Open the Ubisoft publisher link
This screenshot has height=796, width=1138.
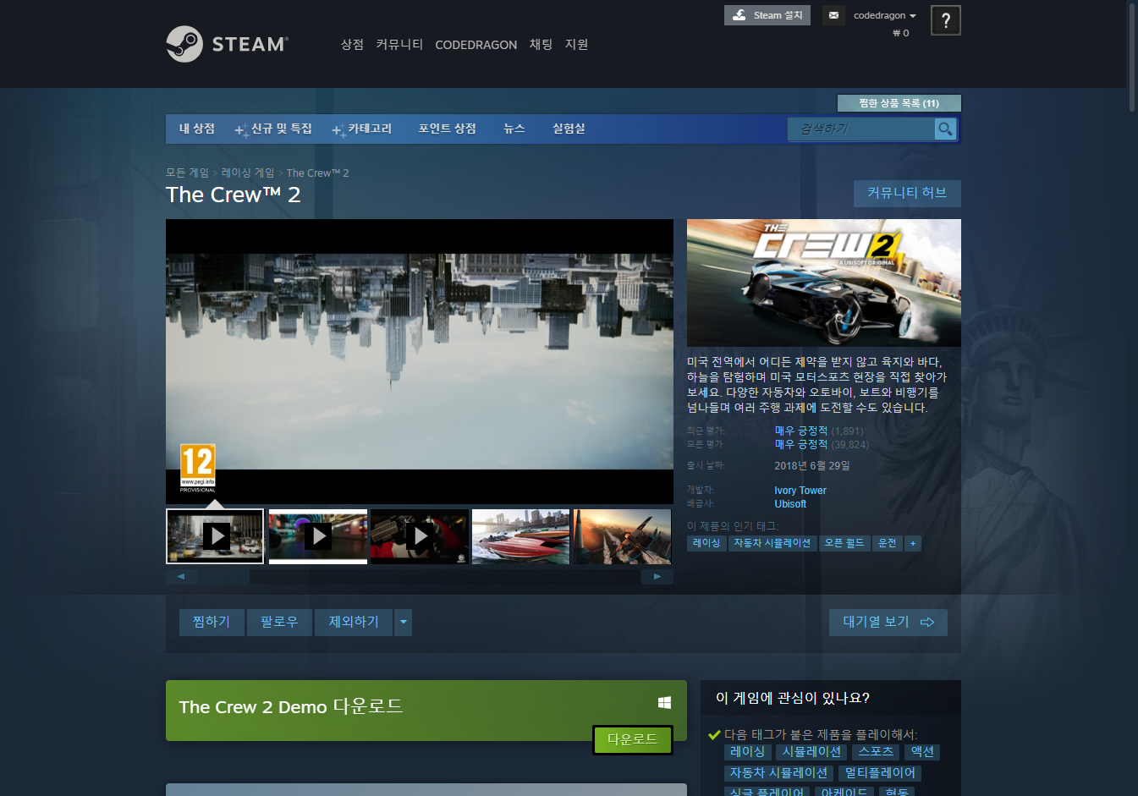(x=790, y=504)
